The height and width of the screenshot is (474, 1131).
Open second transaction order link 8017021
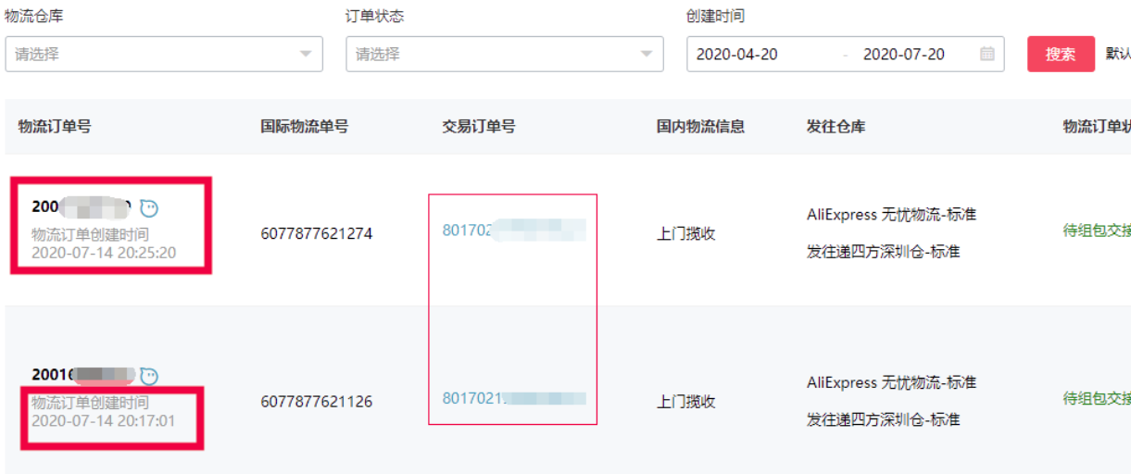click(514, 398)
